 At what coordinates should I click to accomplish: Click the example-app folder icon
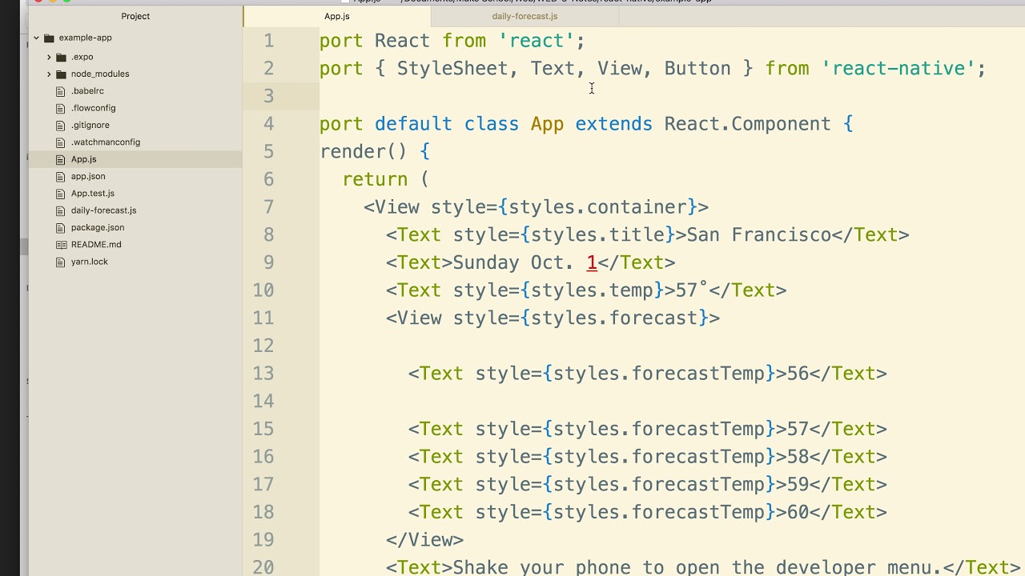(49, 38)
